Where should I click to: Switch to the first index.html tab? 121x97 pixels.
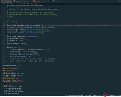pos(22,1)
